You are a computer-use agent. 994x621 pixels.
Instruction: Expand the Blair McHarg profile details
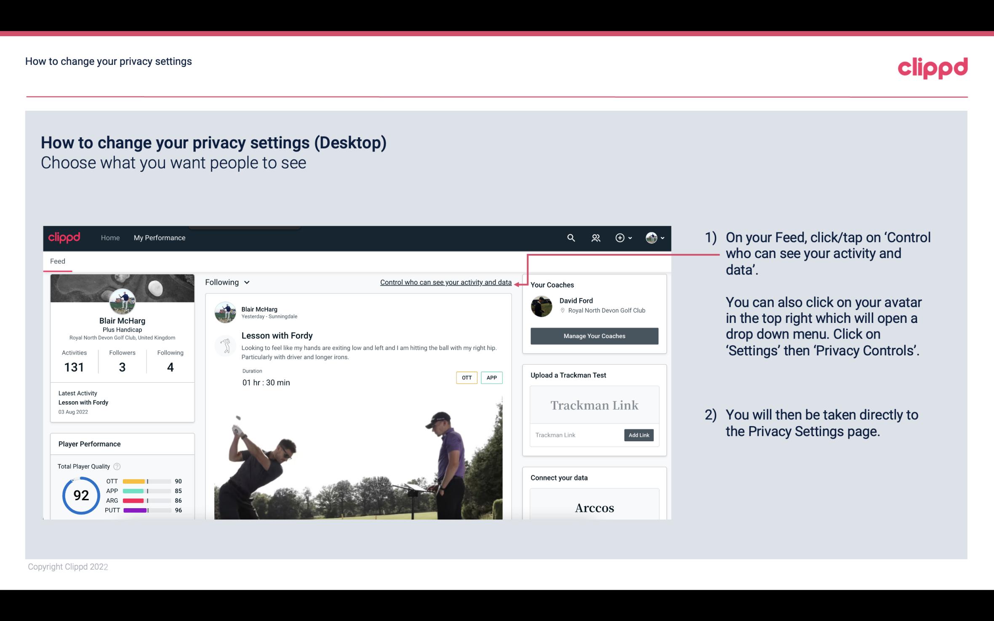(122, 320)
